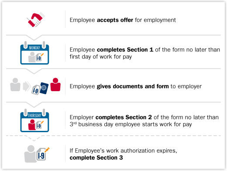Select the Monday calendar I-9 icon
Viewport: 227px width, 171px height.
pos(34,53)
